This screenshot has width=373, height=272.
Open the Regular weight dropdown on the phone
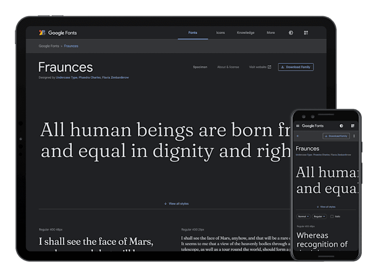[319, 217]
